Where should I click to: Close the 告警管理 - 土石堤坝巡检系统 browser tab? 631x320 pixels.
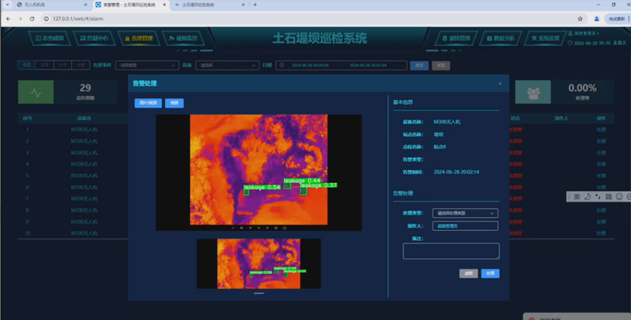[x=164, y=5]
